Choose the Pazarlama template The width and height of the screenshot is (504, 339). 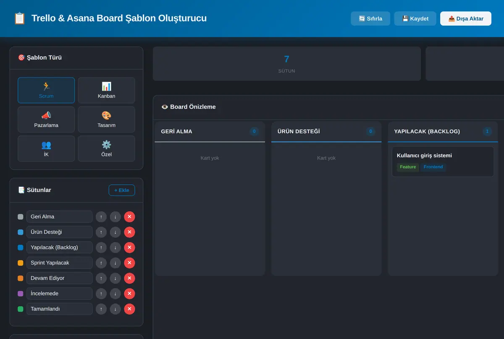click(x=46, y=119)
